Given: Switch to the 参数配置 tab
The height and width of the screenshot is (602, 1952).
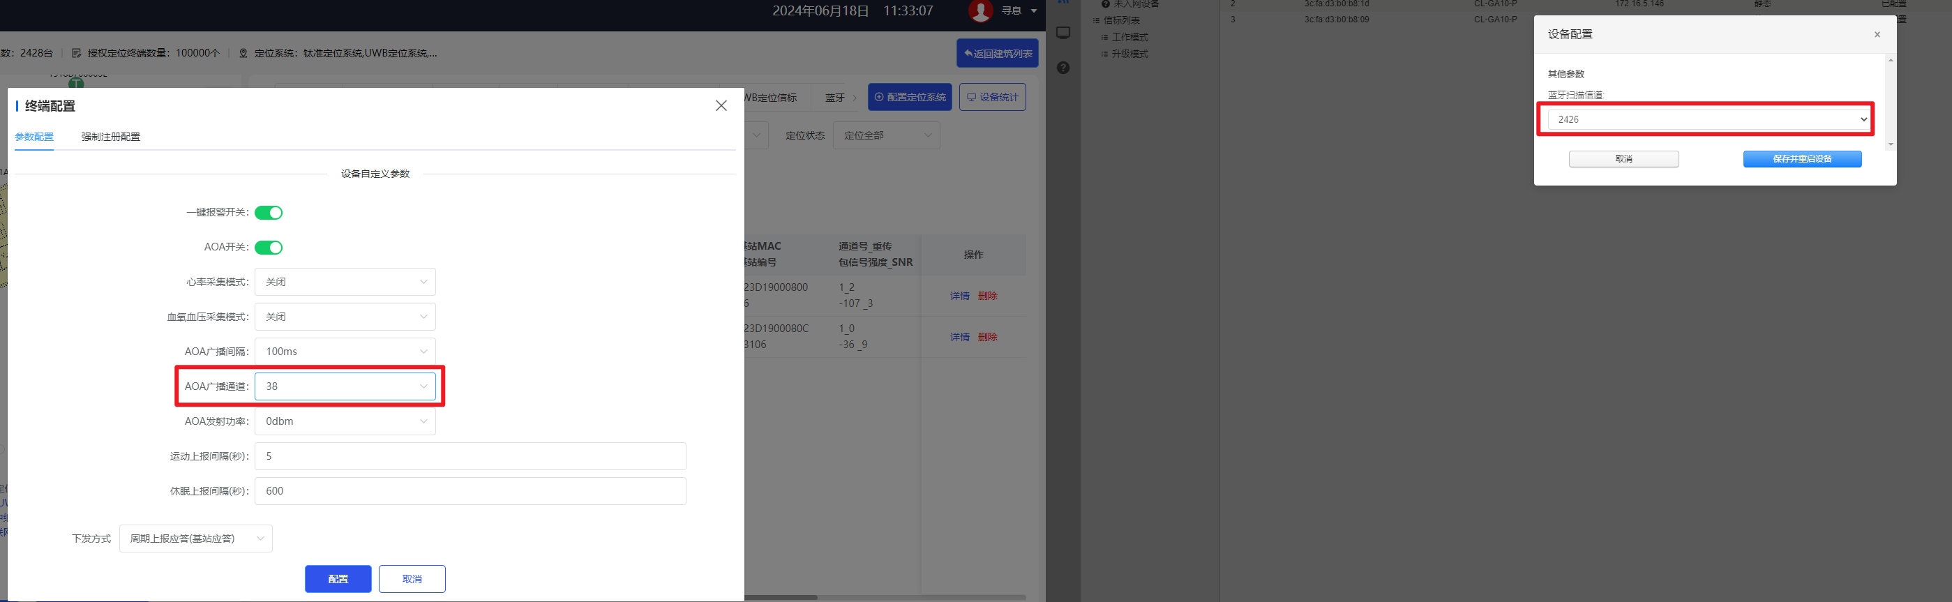Looking at the screenshot, I should pyautogui.click(x=34, y=137).
